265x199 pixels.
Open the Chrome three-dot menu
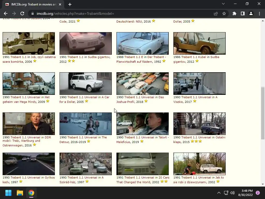coord(259,13)
